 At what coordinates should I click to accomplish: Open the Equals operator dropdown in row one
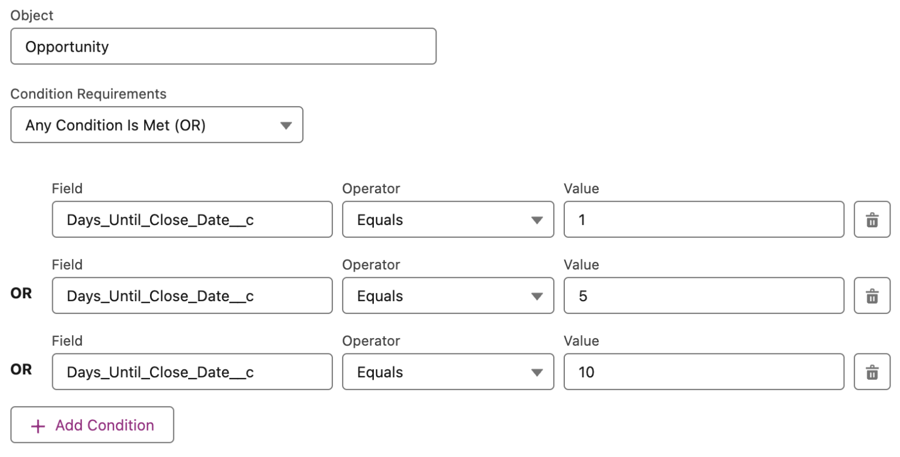pos(448,220)
